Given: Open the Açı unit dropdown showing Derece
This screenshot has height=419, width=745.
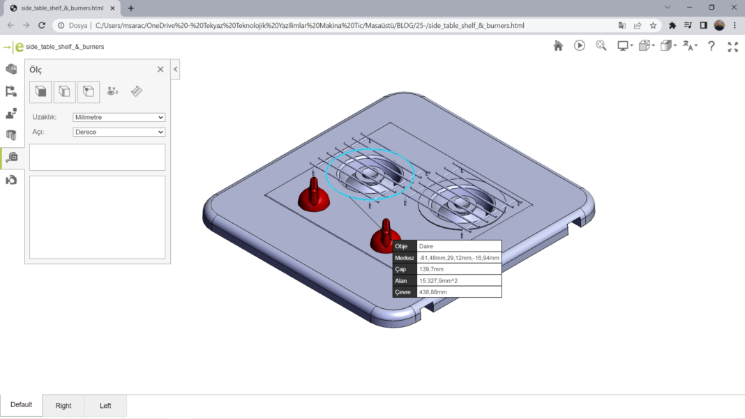Looking at the screenshot, I should (x=119, y=132).
